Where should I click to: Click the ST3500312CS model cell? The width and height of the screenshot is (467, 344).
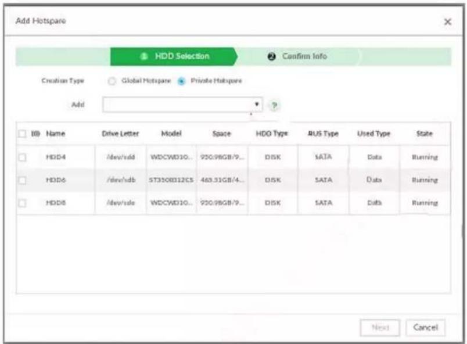coord(171,180)
